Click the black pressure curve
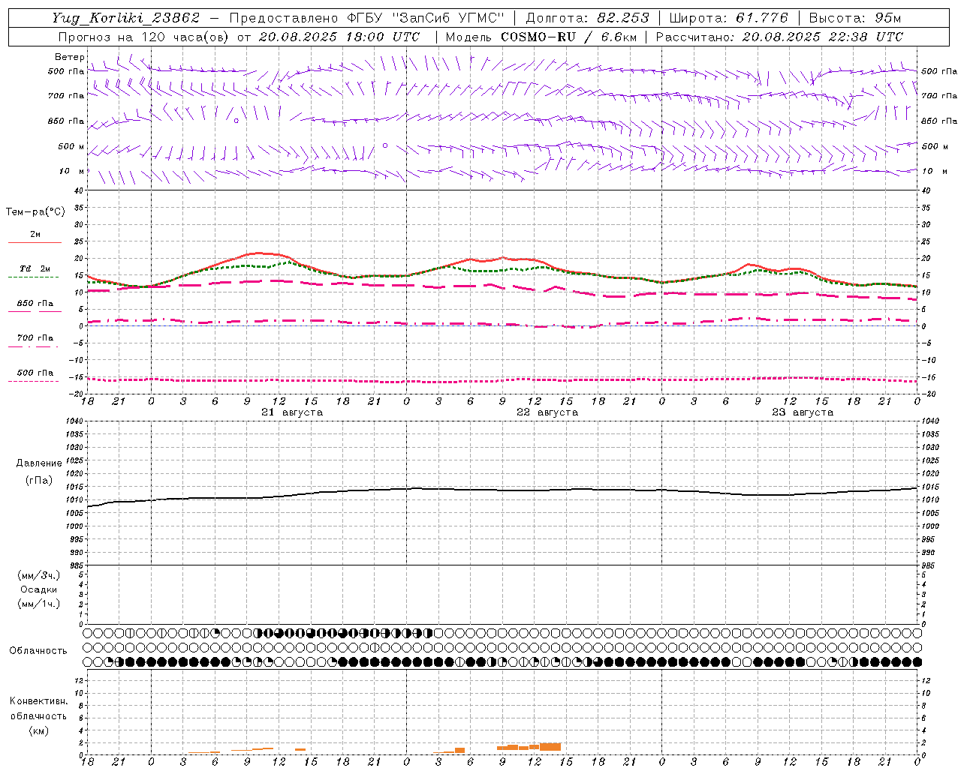 point(503,490)
